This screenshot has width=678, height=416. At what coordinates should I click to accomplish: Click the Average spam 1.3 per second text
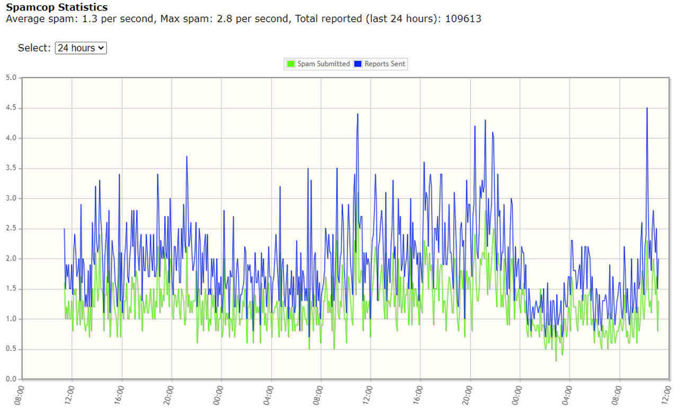click(x=80, y=19)
